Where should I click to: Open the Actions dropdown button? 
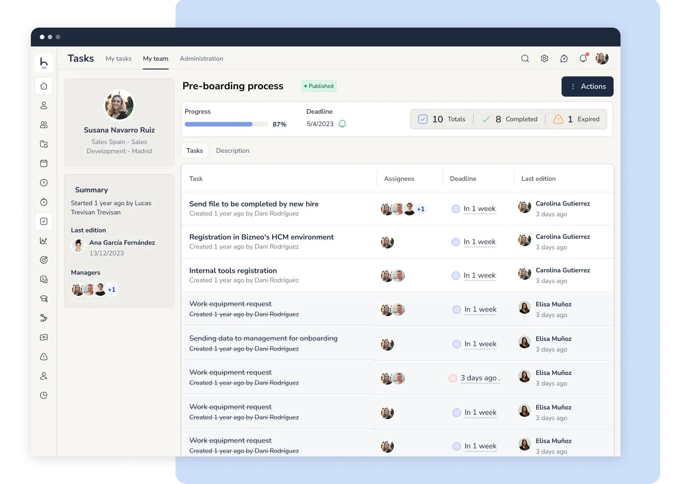pos(587,86)
